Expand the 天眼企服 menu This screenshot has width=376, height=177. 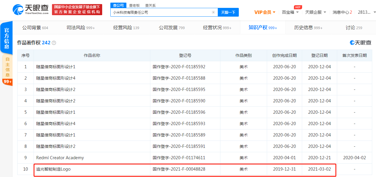point(316,12)
